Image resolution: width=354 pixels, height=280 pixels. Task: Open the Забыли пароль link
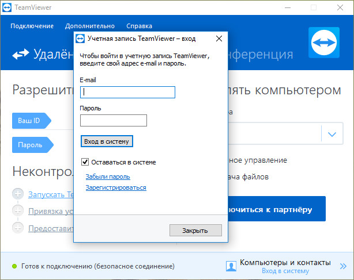pyautogui.click(x=108, y=177)
